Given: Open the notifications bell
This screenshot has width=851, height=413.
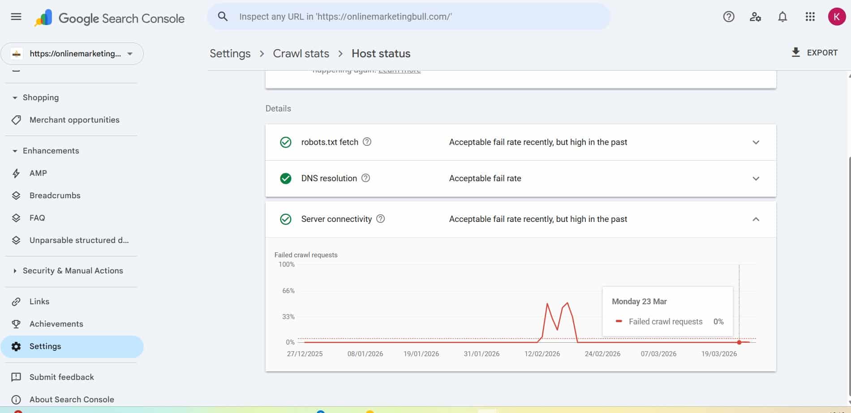Looking at the screenshot, I should pos(782,17).
